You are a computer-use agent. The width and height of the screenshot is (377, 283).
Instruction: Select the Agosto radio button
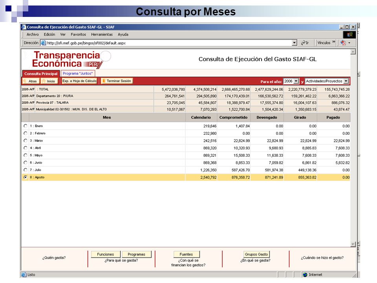(x=25, y=177)
